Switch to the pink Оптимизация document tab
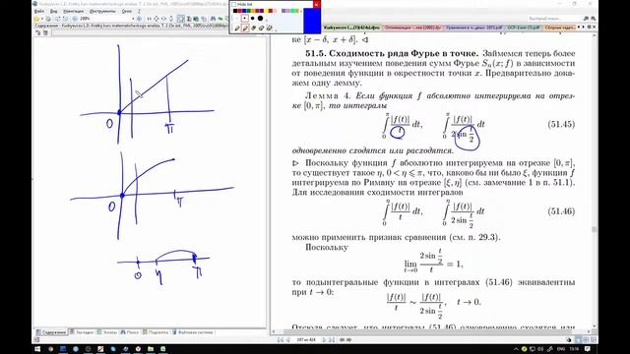 412,28
